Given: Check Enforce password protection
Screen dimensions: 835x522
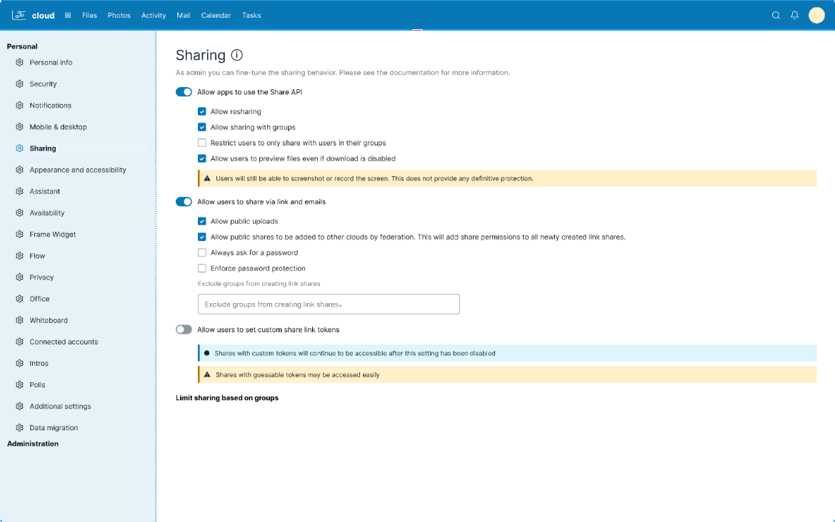Looking at the screenshot, I should [202, 268].
